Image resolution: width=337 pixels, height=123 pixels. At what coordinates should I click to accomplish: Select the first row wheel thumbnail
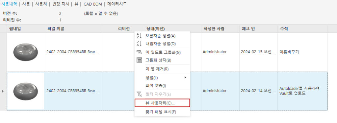tap(25, 52)
